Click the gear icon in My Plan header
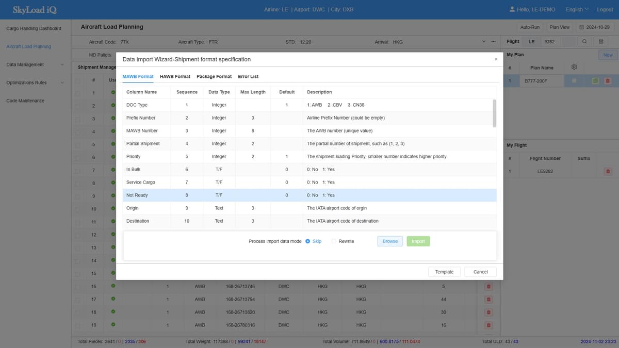Image resolution: width=619 pixels, height=348 pixels. [574, 67]
